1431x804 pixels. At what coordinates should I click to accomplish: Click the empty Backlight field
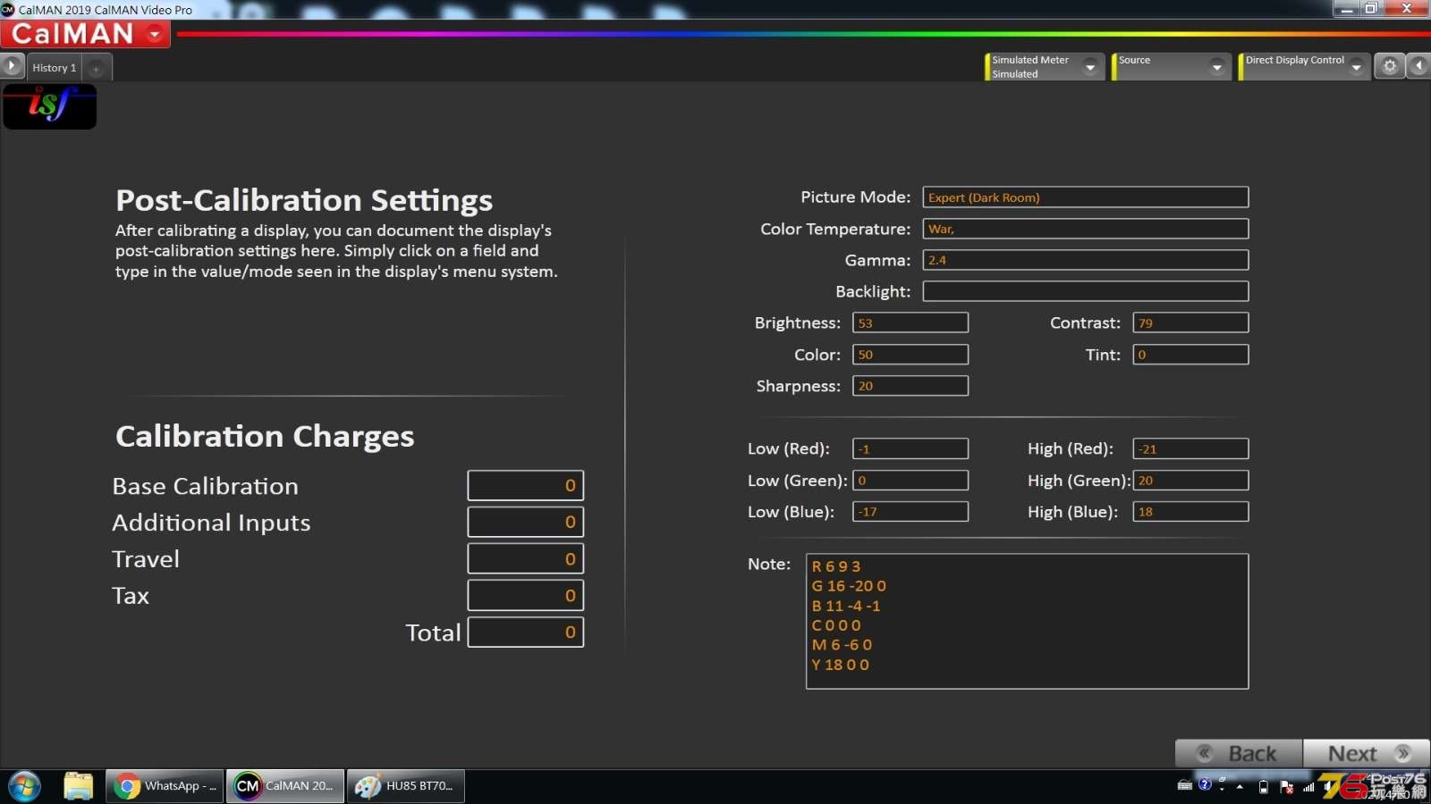click(x=1086, y=291)
